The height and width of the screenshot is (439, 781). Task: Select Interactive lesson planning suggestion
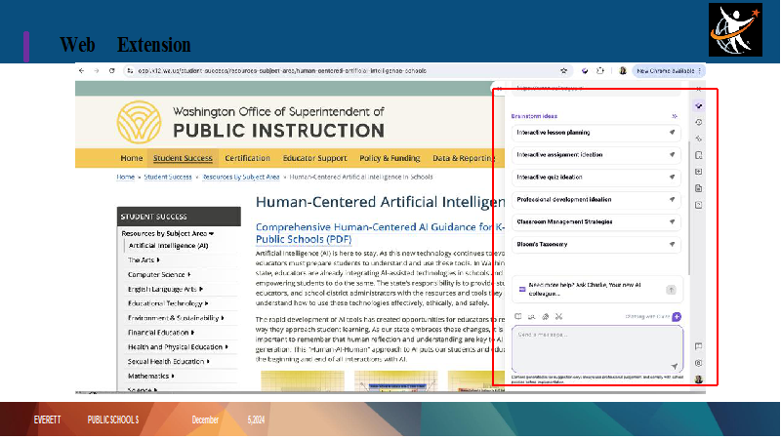(596, 133)
